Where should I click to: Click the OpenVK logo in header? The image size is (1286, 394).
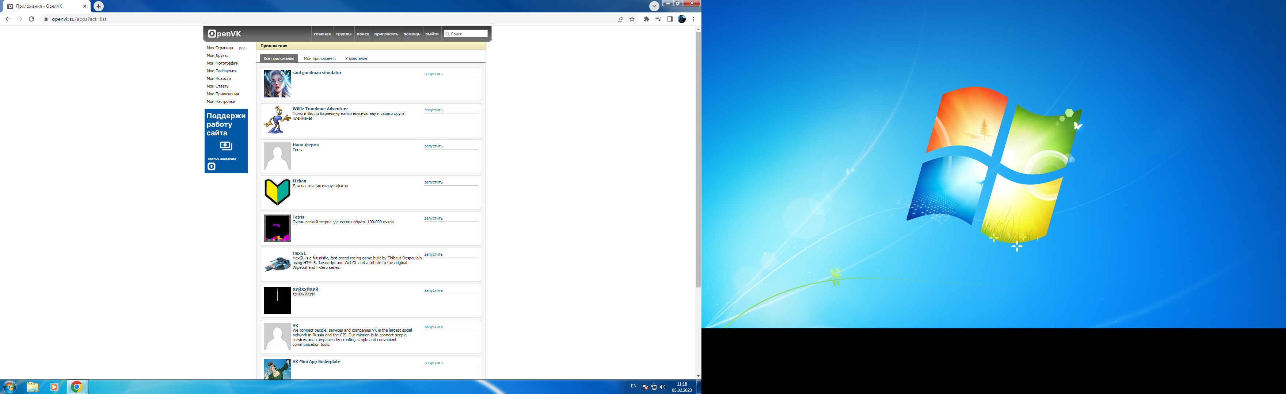coord(225,34)
